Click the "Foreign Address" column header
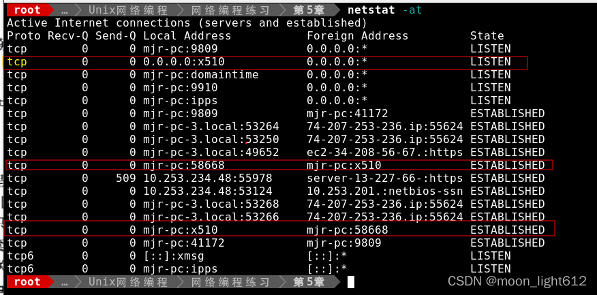Viewport: 597px width, 295px height. tap(358, 36)
